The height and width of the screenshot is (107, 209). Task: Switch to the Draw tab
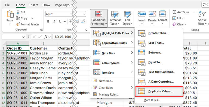(46, 5)
